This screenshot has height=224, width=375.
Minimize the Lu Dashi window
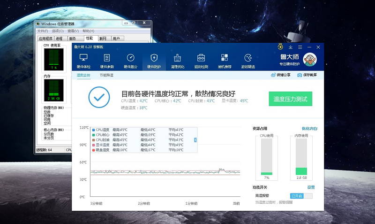[x=309, y=47]
